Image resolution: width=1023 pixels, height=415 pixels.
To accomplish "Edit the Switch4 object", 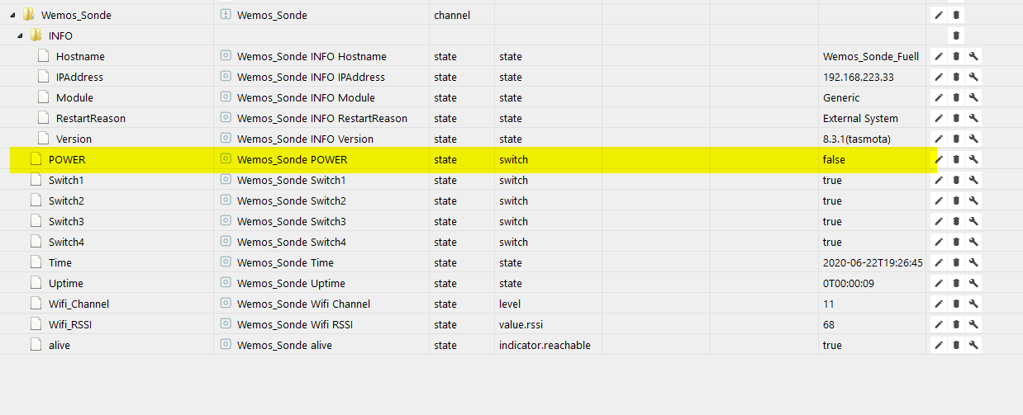I will pos(939,242).
